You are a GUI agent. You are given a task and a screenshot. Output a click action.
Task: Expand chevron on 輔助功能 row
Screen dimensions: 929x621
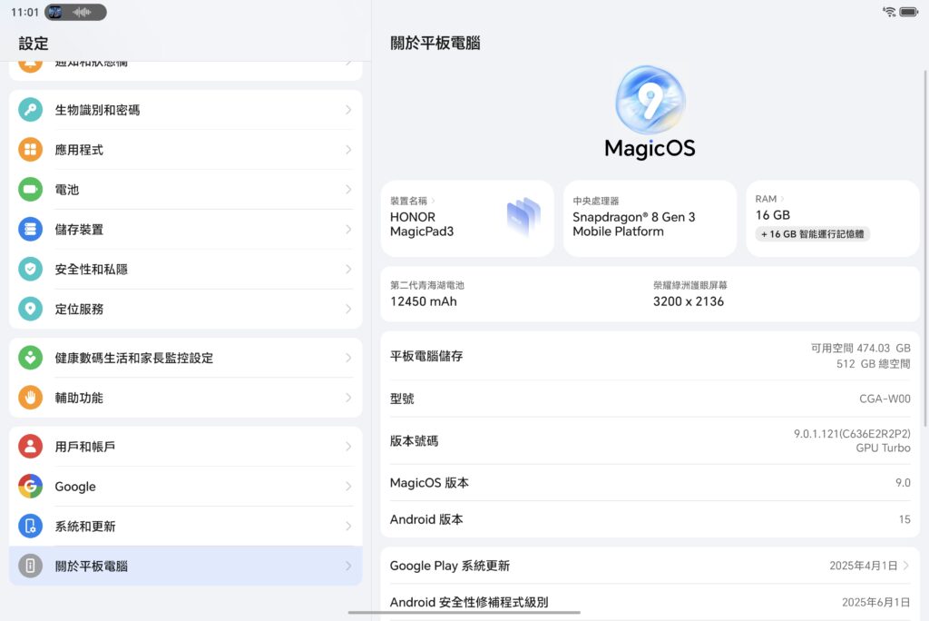pos(348,398)
